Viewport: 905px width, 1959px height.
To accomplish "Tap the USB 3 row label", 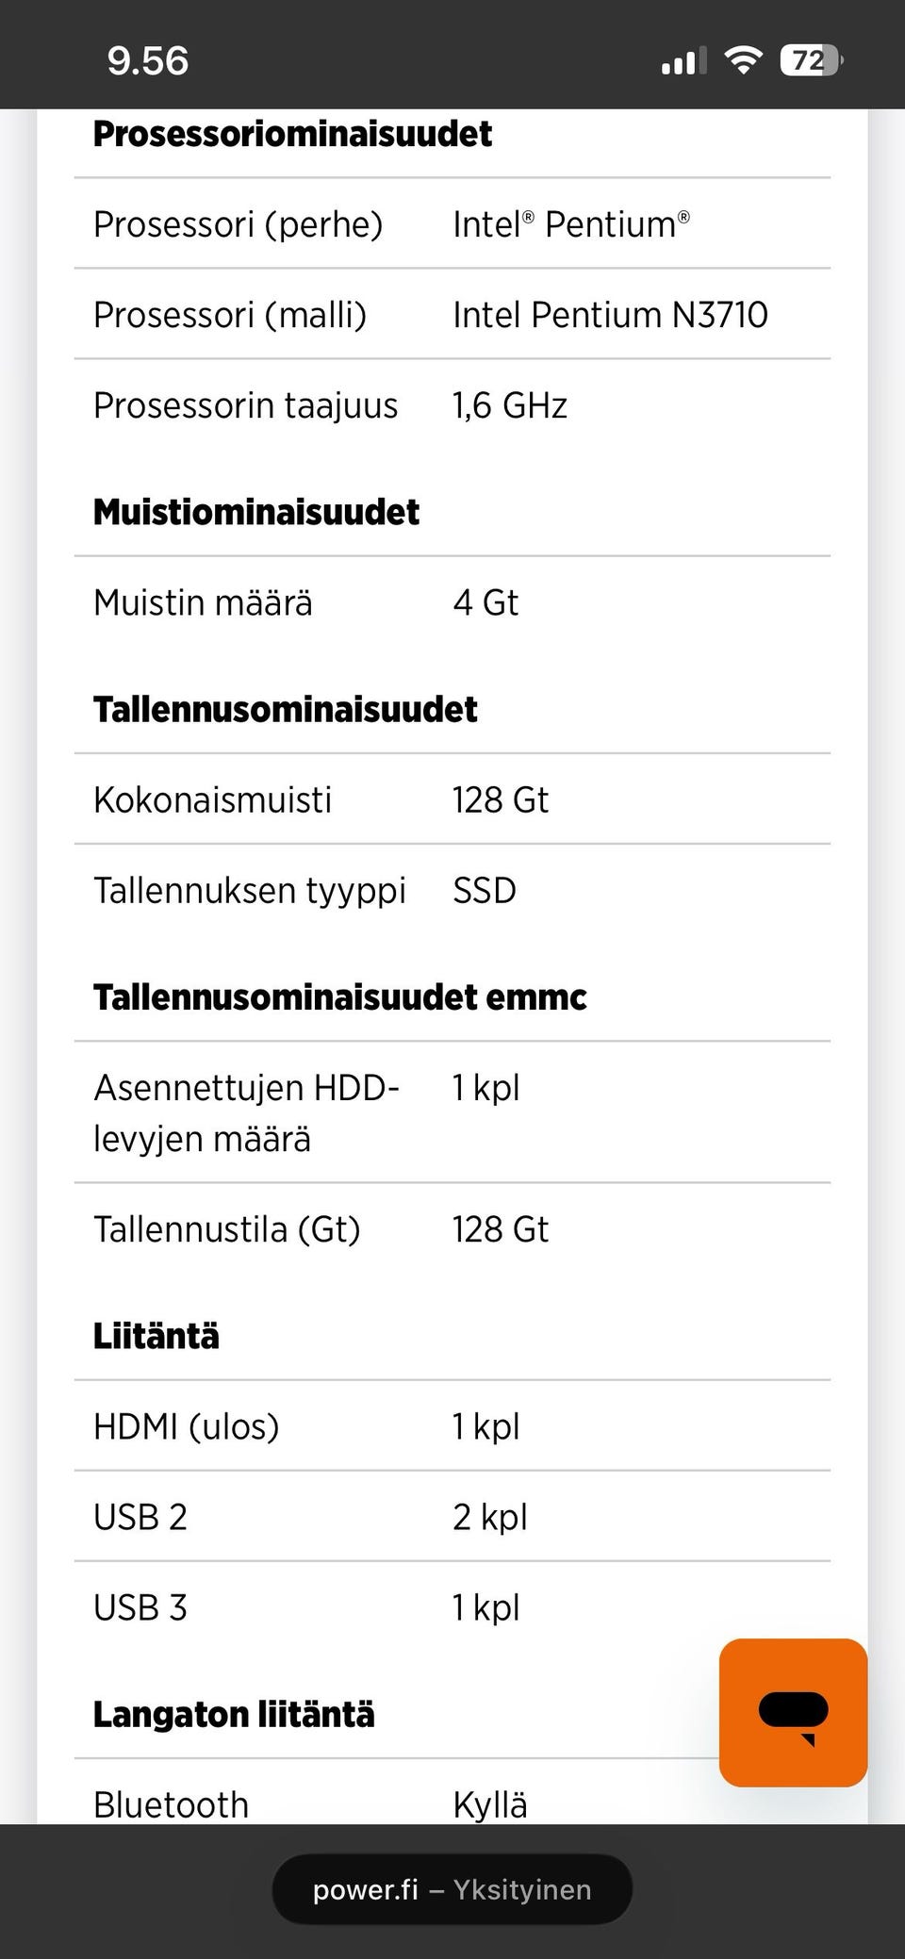I will coord(140,1607).
